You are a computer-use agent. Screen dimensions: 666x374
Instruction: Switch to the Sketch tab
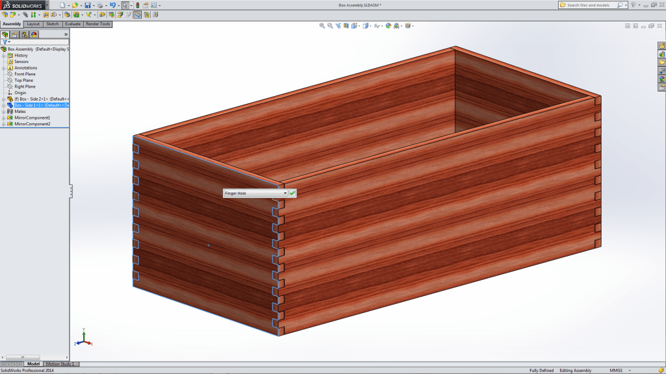click(52, 24)
